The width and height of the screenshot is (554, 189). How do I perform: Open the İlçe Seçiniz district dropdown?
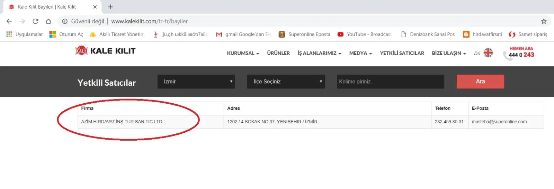click(x=286, y=82)
